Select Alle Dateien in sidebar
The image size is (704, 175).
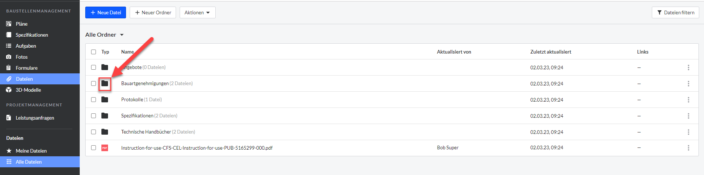40,162
